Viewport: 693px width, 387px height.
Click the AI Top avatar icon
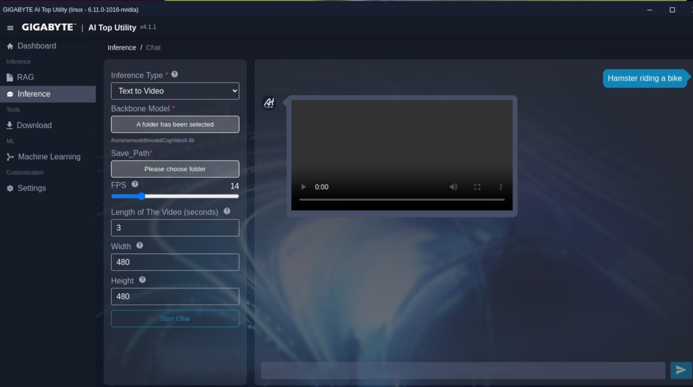269,103
